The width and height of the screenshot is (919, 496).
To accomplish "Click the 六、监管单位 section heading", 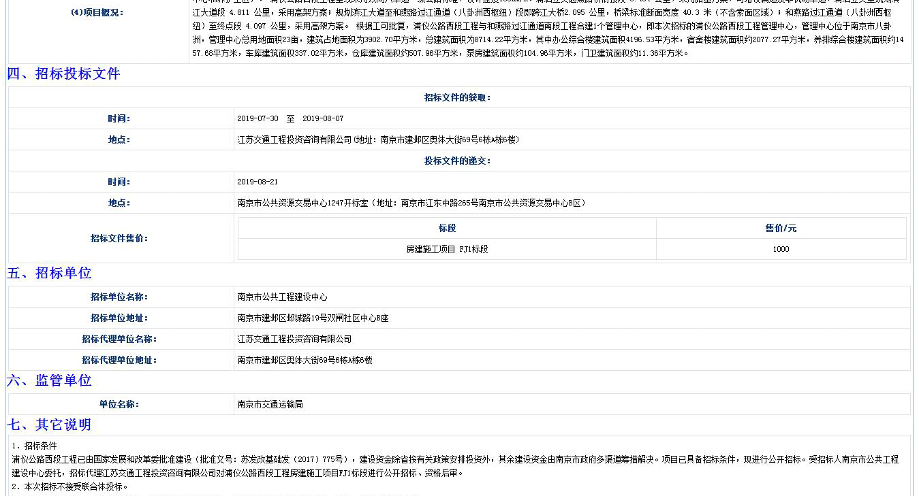I will [x=49, y=381].
